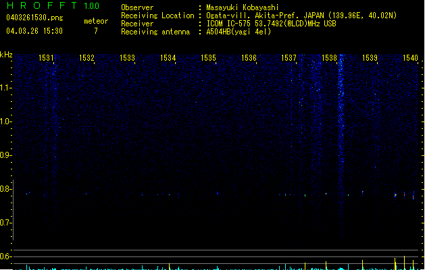The width and height of the screenshot is (425, 270).
Task: Click the 0.9 kHz axis label
Action: coord(5,155)
